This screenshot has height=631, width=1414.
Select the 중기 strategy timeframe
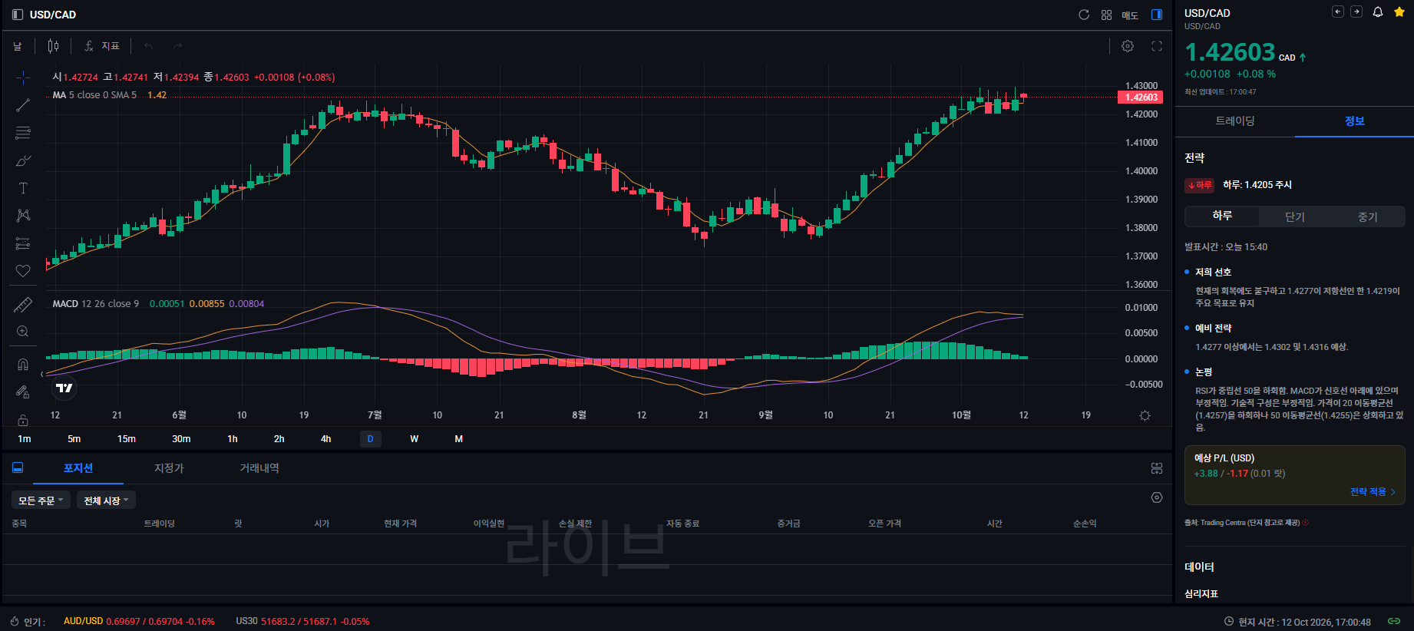[1368, 216]
